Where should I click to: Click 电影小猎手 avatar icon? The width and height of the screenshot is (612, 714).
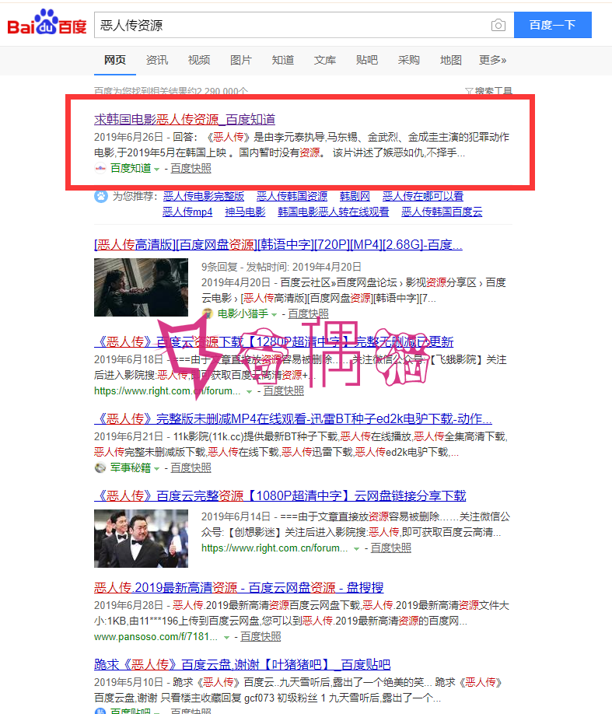tap(208, 313)
